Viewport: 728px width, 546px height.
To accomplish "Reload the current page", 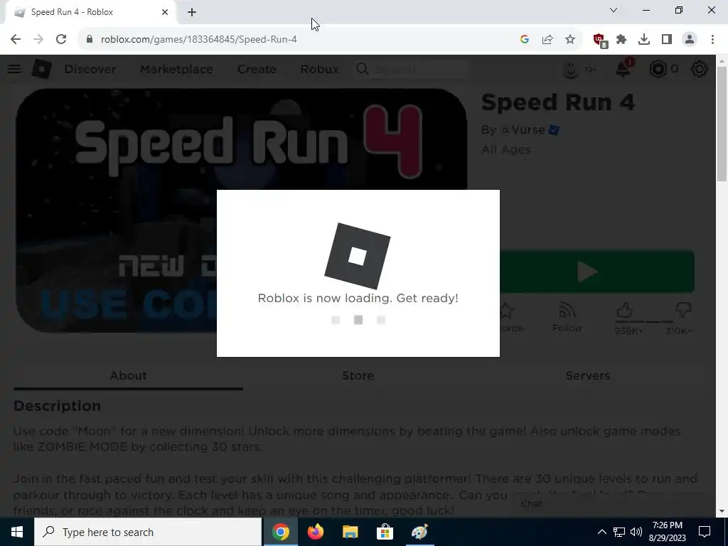I will click(x=61, y=40).
